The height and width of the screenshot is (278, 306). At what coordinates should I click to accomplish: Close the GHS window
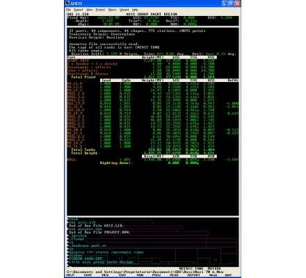point(237,3)
